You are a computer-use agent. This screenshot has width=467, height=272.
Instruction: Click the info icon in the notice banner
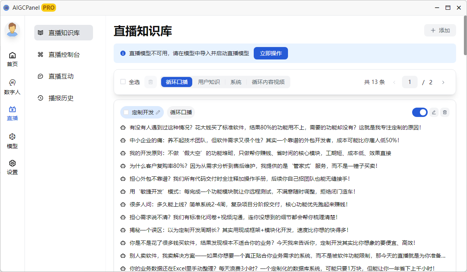click(123, 53)
